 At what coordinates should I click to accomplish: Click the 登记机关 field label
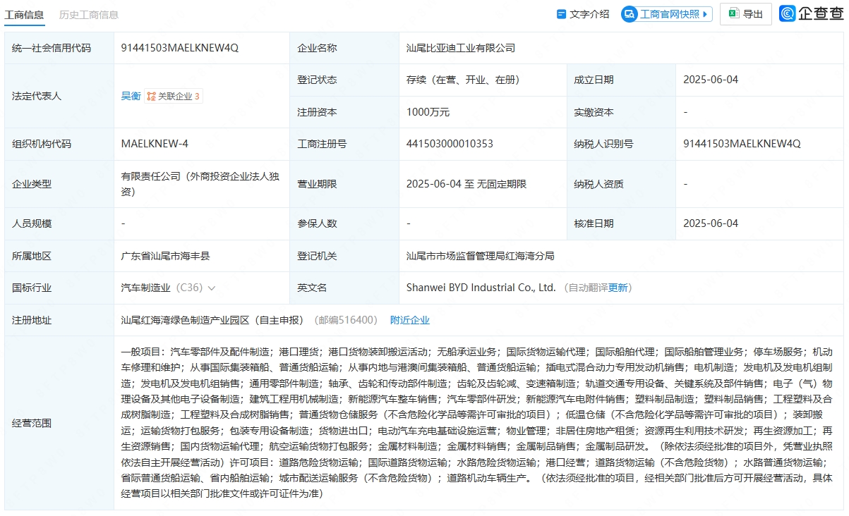tap(317, 256)
